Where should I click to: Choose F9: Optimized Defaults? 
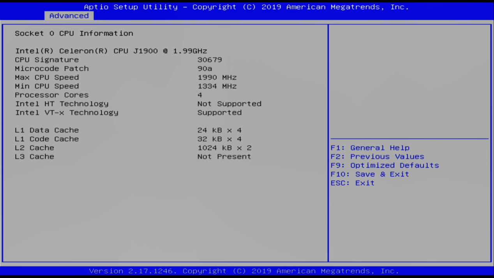(x=385, y=165)
